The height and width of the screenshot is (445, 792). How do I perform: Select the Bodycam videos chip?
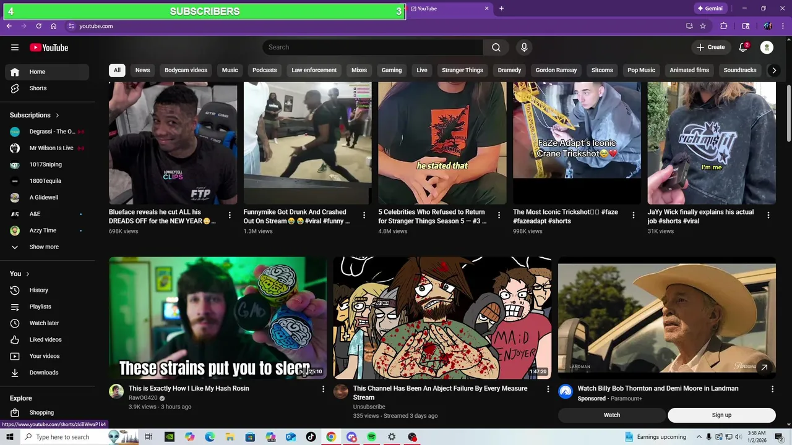click(x=186, y=70)
